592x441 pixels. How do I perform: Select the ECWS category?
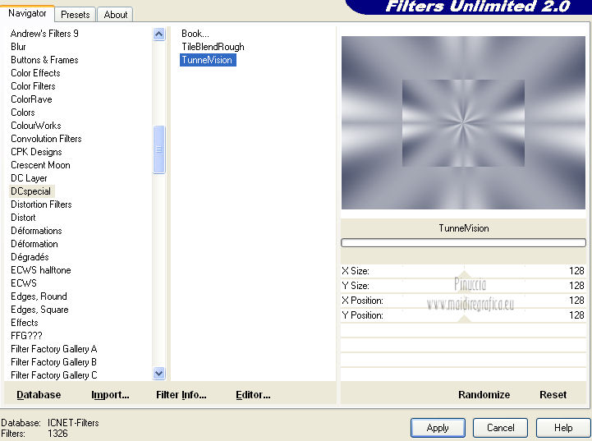point(24,283)
